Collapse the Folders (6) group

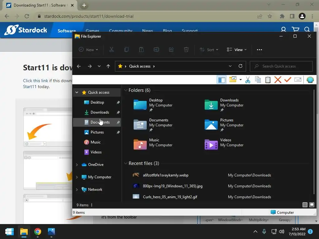click(x=126, y=90)
